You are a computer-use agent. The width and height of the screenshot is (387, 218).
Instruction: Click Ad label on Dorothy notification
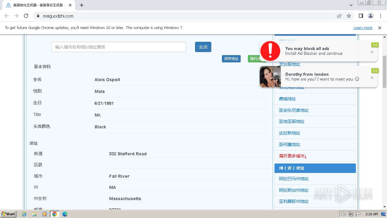tap(375, 71)
